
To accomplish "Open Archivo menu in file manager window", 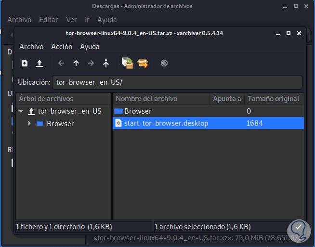I will click(19, 20).
